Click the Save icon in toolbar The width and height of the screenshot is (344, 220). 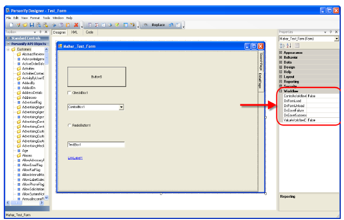[31, 25]
